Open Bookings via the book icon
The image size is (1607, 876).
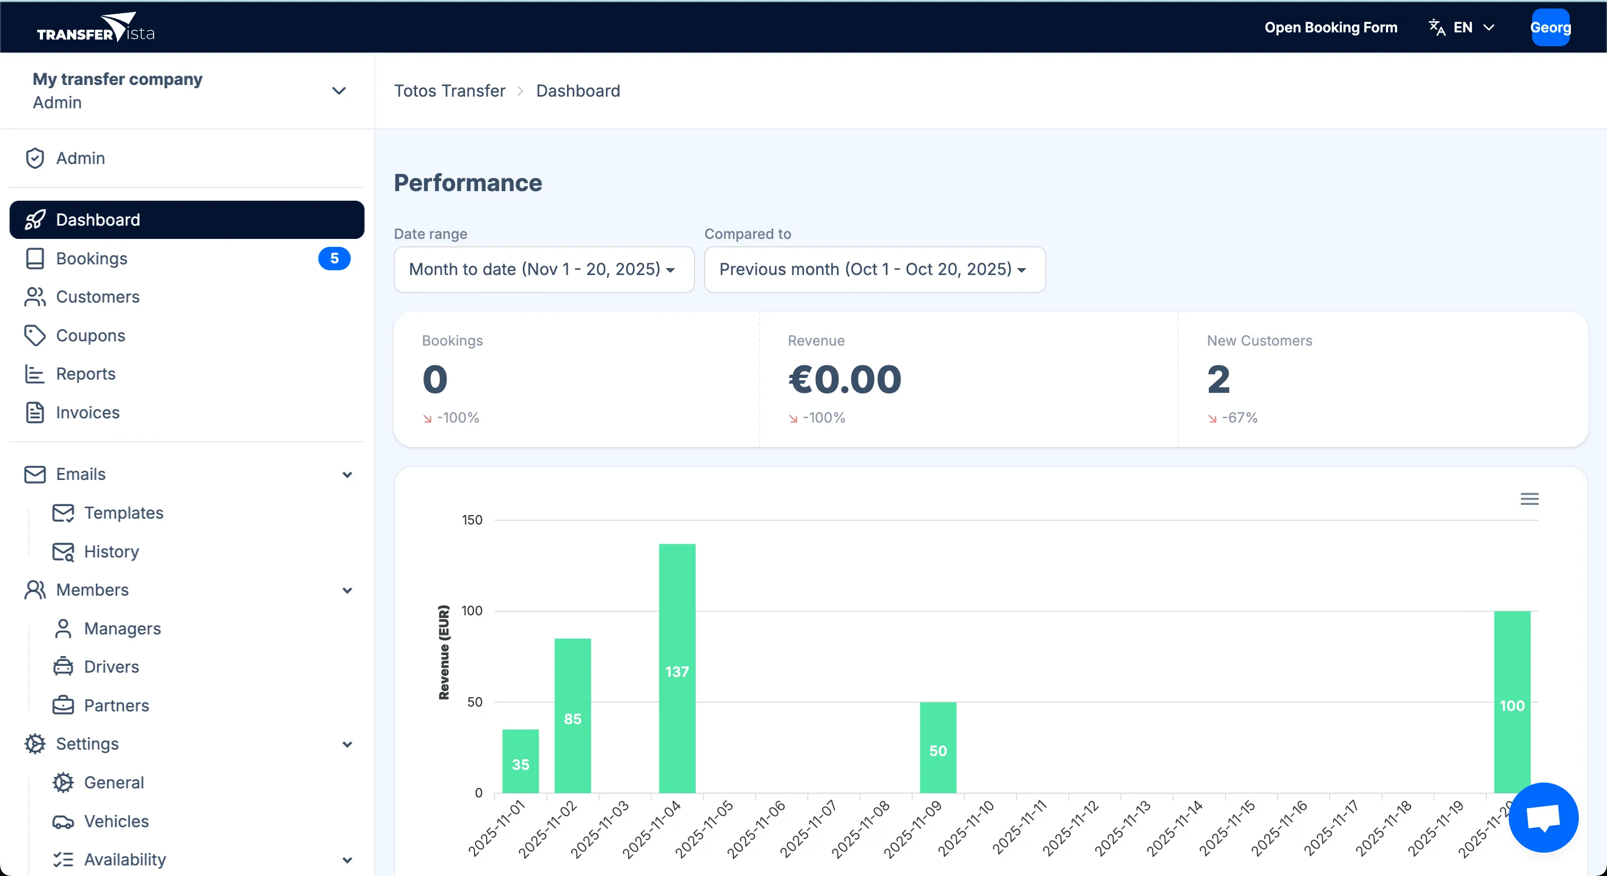coord(35,259)
